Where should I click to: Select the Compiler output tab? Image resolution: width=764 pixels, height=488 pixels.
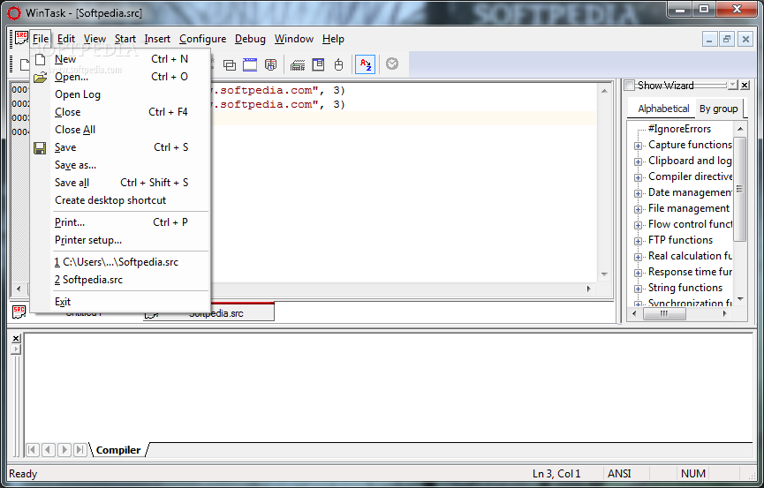point(118,450)
